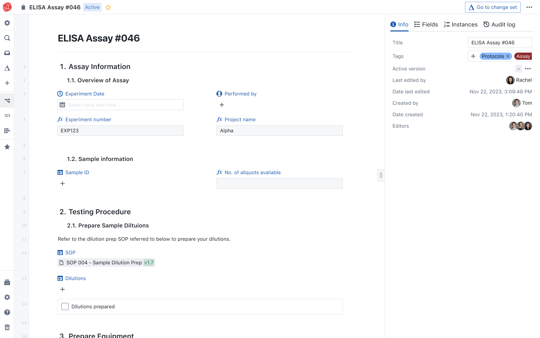Open SOP 004 - Sample Dilution Prep link

point(104,263)
